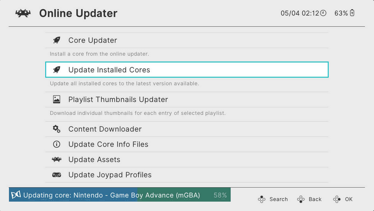Click the Back button hint in footer
This screenshot has height=211, width=374.
[309, 199]
